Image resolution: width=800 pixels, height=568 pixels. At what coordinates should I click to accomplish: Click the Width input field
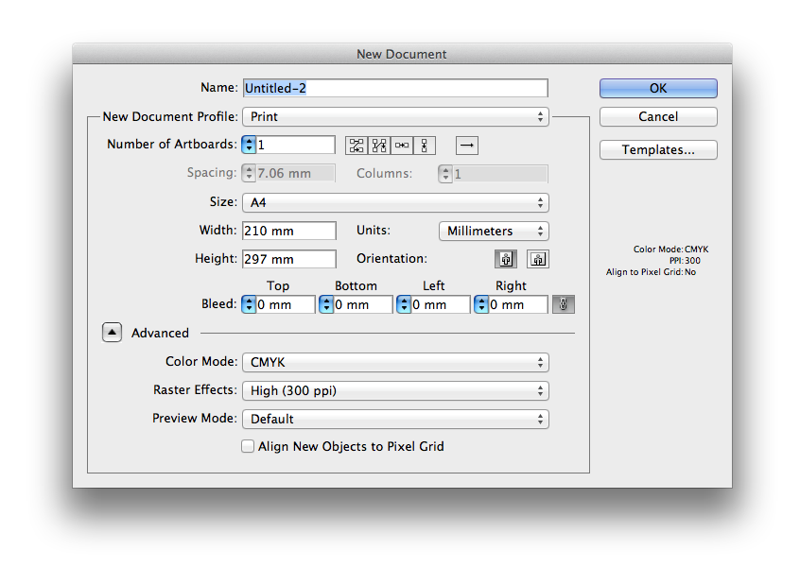(289, 231)
